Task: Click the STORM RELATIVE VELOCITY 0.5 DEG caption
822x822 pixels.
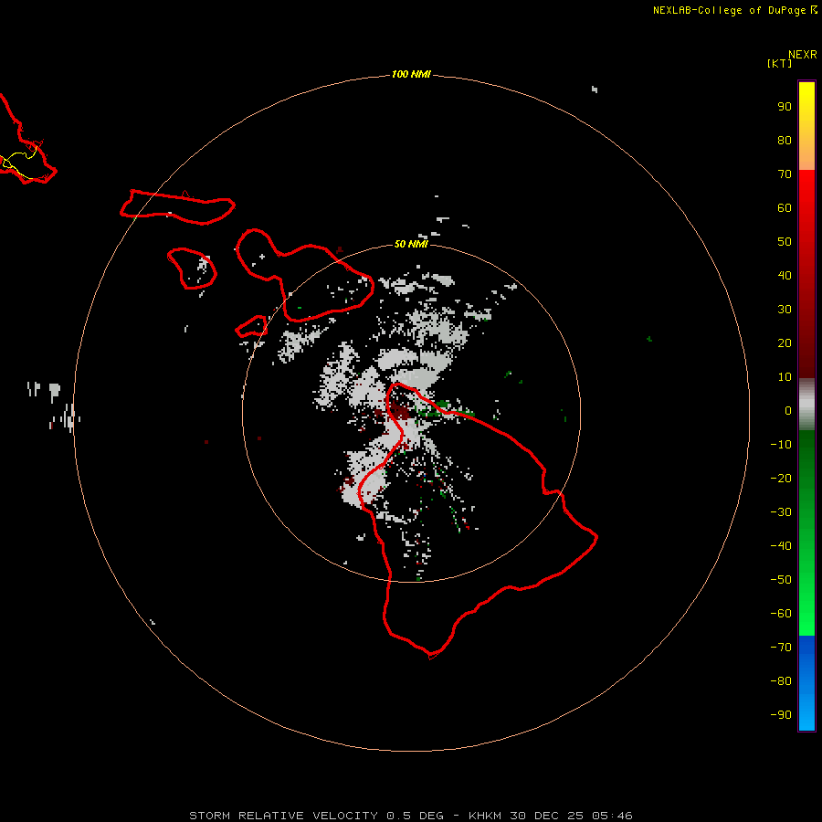Action: (x=316, y=816)
